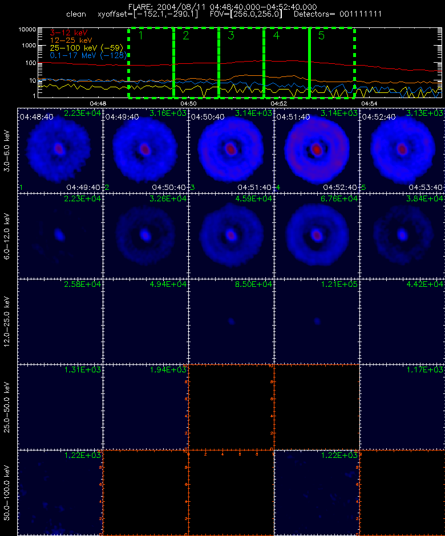The image size is (445, 536).
Task: Click the 10000 y-axis label
Action: [27, 30]
